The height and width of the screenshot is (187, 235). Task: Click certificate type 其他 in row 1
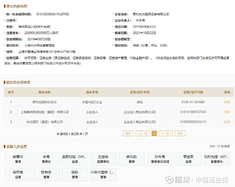coord(140,102)
